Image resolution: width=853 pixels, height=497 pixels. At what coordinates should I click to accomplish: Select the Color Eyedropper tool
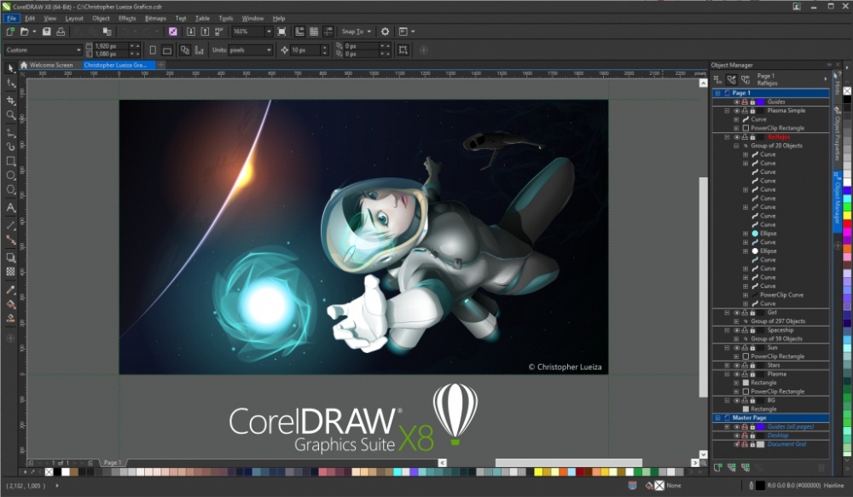point(10,289)
